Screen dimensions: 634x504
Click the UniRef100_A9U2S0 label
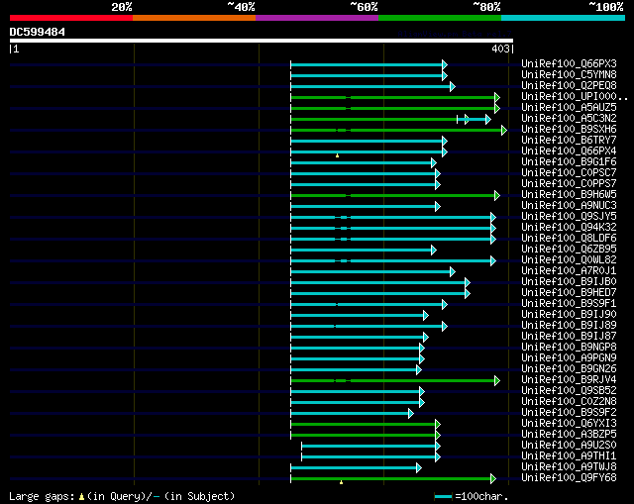click(x=569, y=446)
